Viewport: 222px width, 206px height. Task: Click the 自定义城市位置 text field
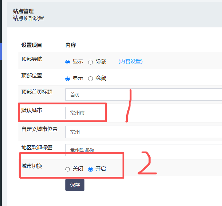coord(143,132)
